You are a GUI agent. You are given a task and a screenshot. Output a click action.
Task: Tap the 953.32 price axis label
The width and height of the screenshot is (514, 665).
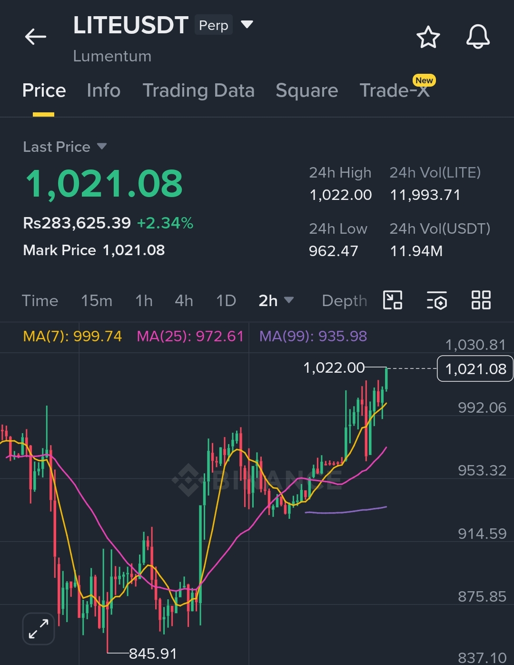pos(482,470)
